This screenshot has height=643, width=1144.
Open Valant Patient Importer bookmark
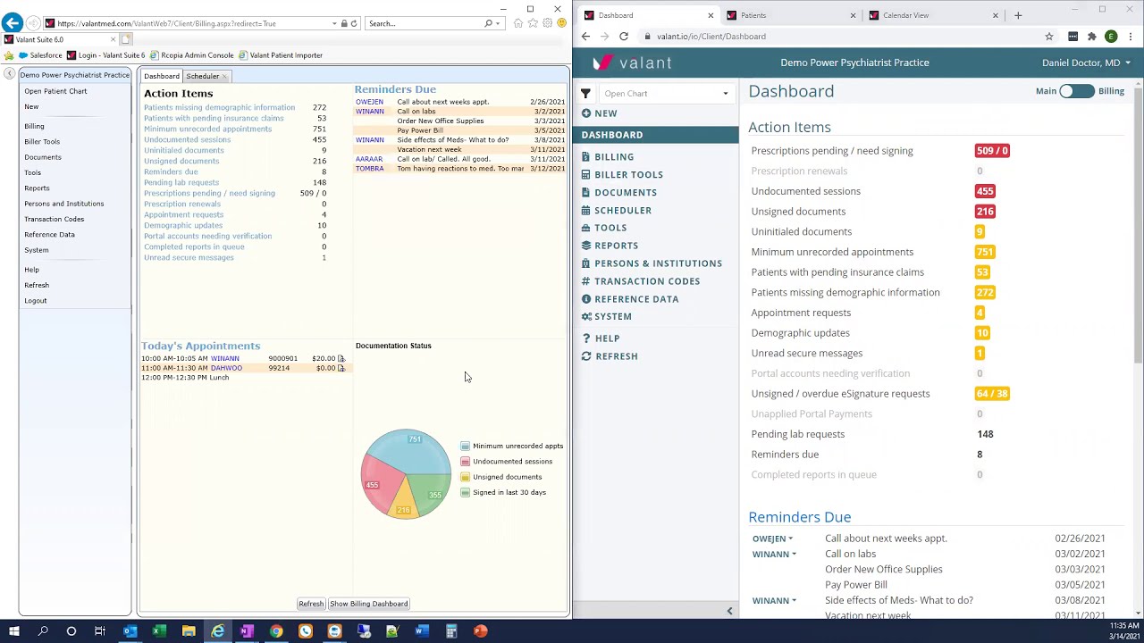coord(281,55)
